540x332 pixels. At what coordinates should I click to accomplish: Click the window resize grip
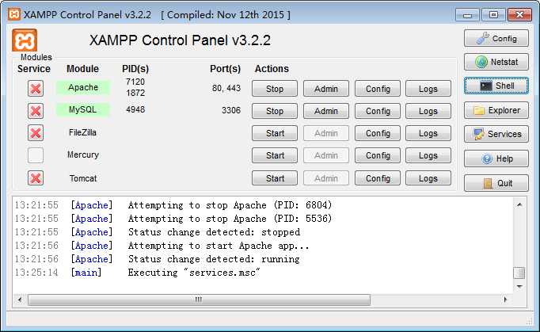coord(530,321)
